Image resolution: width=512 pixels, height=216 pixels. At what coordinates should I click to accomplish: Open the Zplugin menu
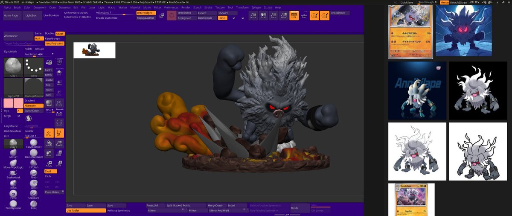(256, 7)
